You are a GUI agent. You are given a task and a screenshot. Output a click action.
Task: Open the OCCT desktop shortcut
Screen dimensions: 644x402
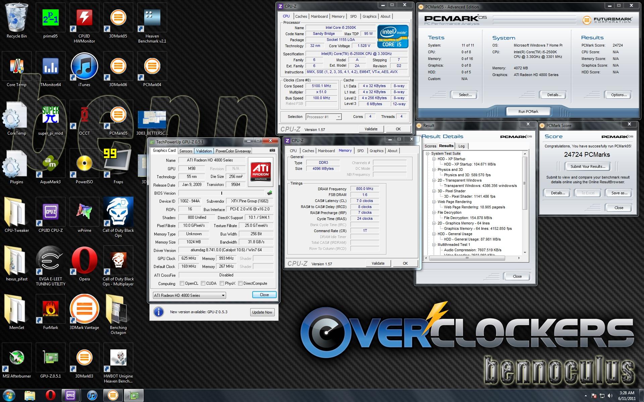84,118
